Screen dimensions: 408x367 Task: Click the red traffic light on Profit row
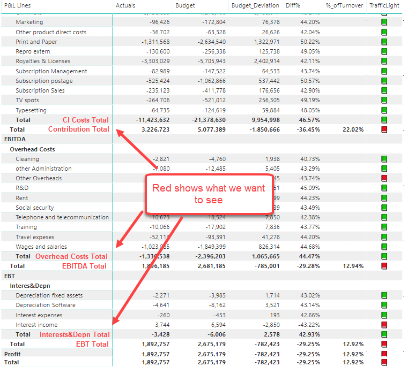pos(384,354)
